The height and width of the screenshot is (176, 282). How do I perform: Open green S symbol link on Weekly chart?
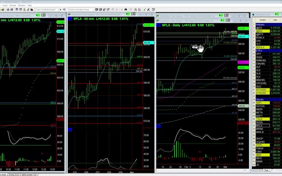pyautogui.click(x=221, y=15)
